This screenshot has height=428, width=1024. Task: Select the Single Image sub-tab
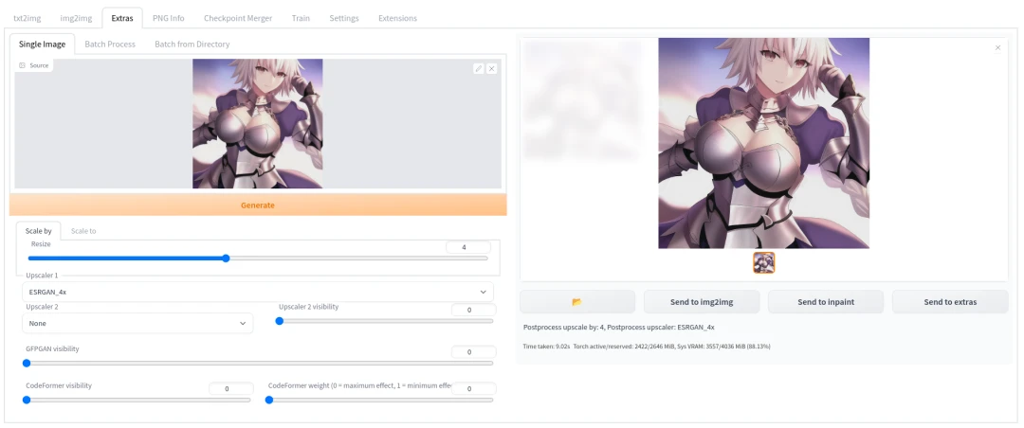42,44
